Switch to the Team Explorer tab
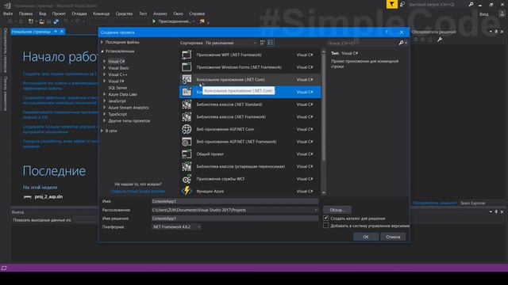 pyautogui.click(x=473, y=203)
